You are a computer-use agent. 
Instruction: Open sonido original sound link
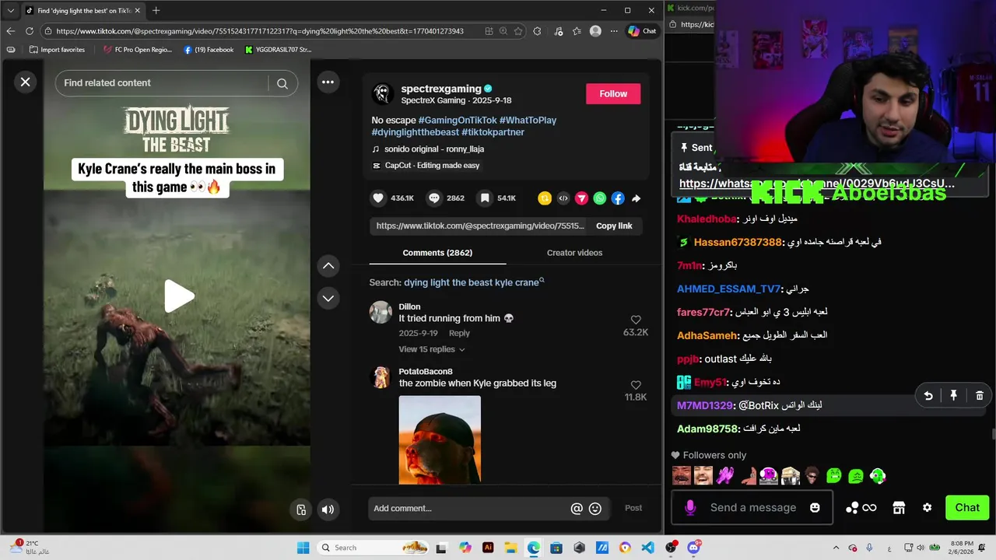(x=434, y=149)
